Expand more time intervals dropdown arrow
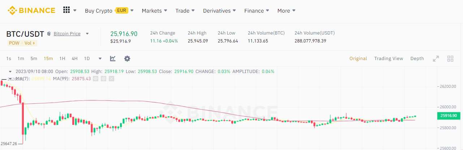463x150 pixels. pyautogui.click(x=100, y=59)
